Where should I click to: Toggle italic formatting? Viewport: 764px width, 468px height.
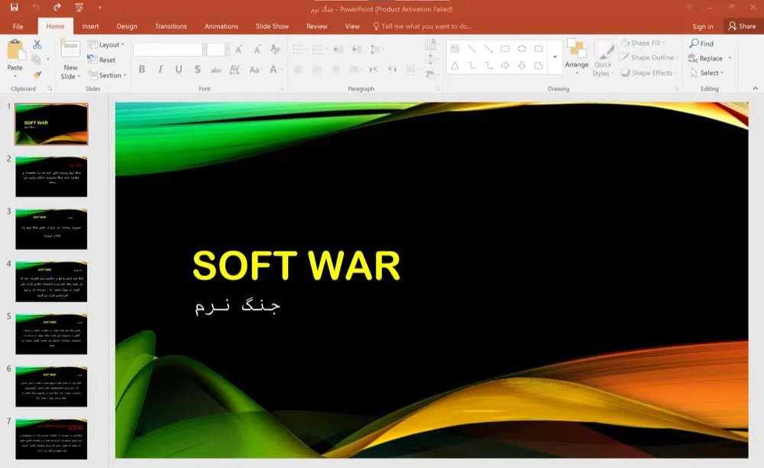point(160,70)
